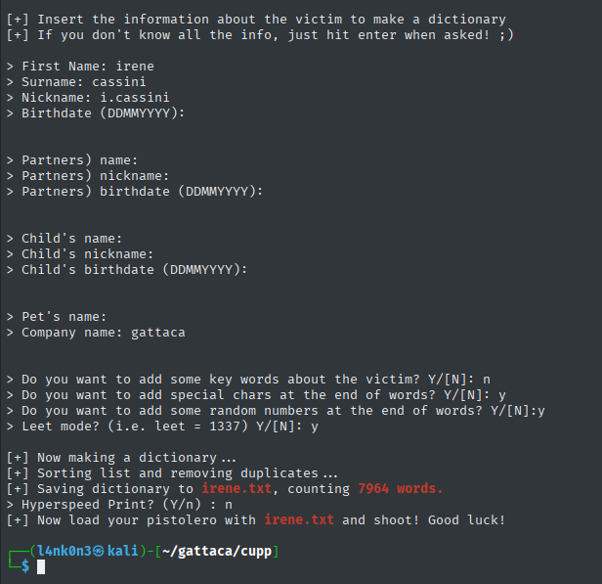Click the red "7964 words." count

(401, 489)
